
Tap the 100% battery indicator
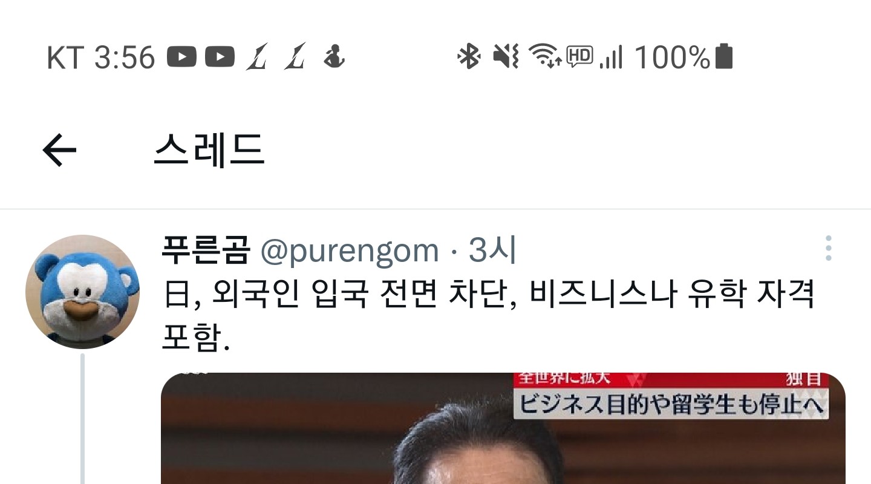[x=683, y=57]
